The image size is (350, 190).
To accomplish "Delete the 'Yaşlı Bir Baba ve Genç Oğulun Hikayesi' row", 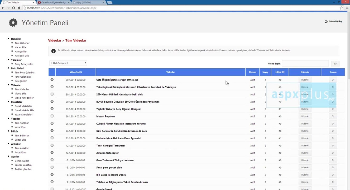I will point(52,109).
